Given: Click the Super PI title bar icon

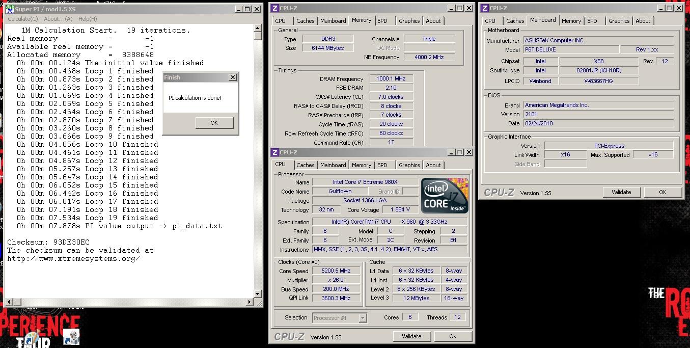Looking at the screenshot, I should (x=9, y=9).
